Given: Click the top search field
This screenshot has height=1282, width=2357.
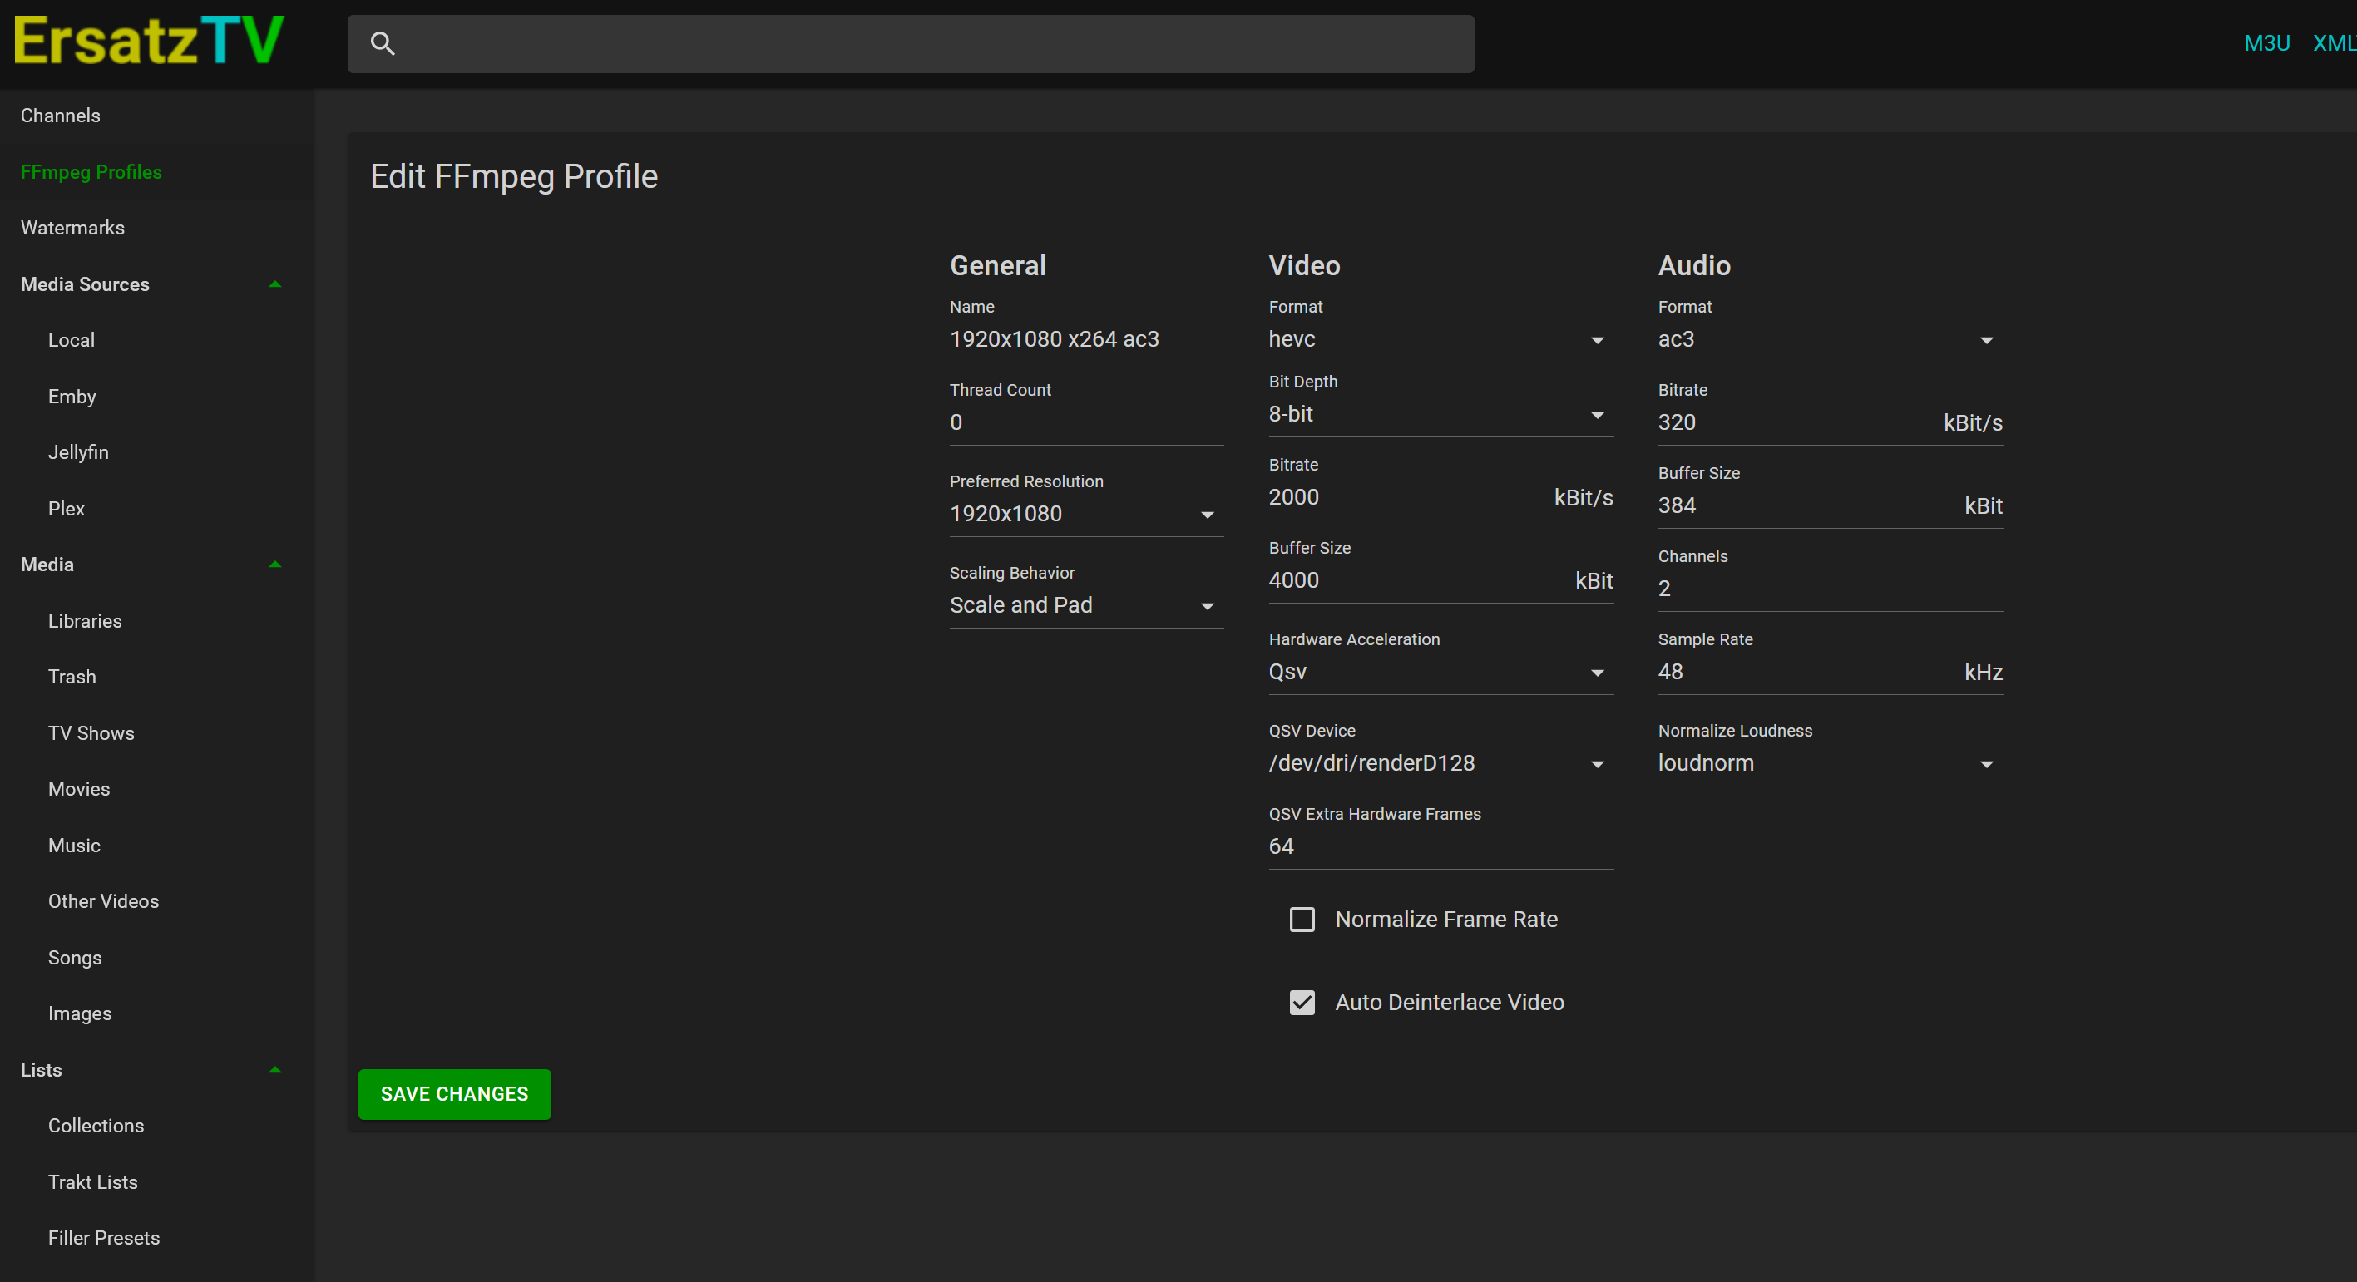Looking at the screenshot, I should point(911,44).
